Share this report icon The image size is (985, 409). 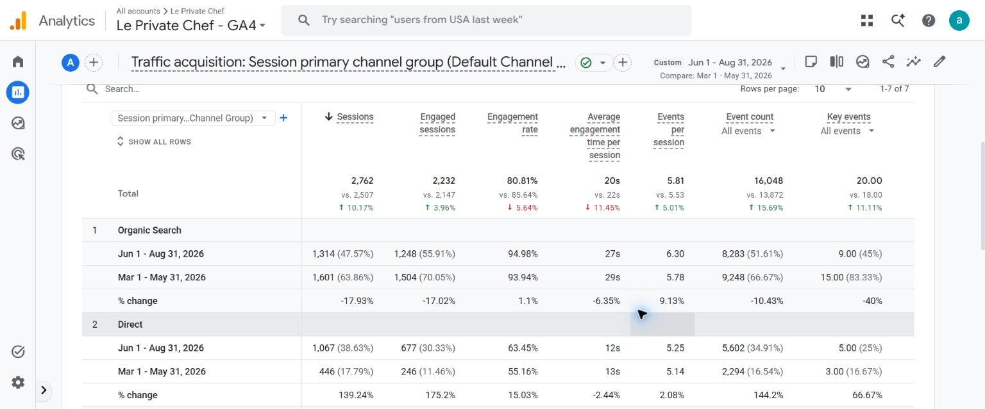click(x=888, y=61)
